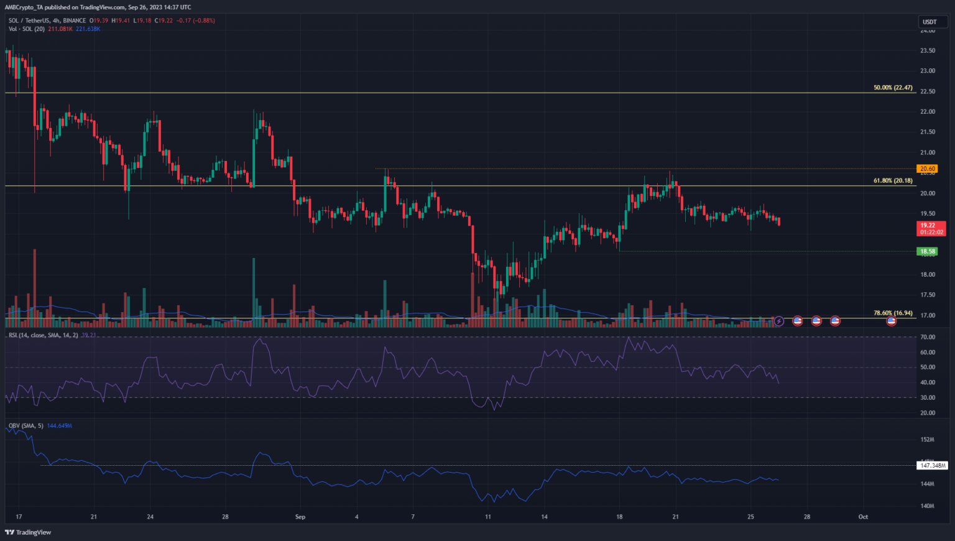Select the 50.00% (22.47) Fibonacci label
Image resolution: width=955 pixels, height=541 pixels.
[x=893, y=88]
